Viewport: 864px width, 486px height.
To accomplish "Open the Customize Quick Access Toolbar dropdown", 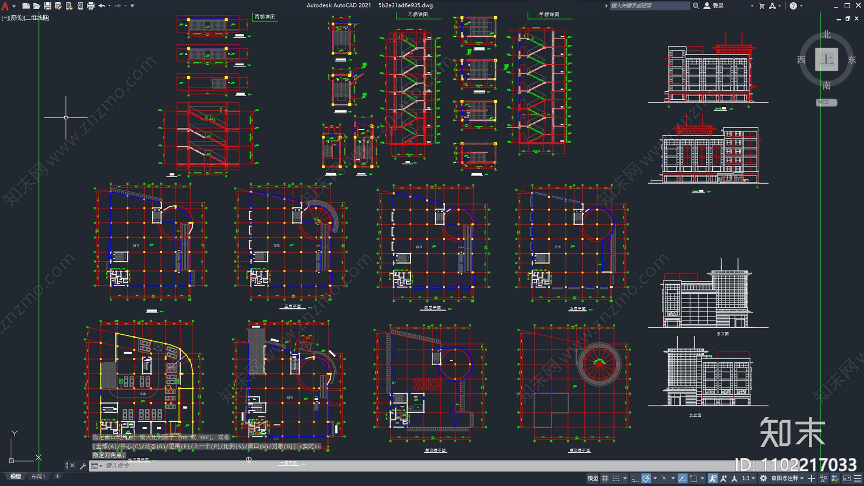I will coord(132,5).
